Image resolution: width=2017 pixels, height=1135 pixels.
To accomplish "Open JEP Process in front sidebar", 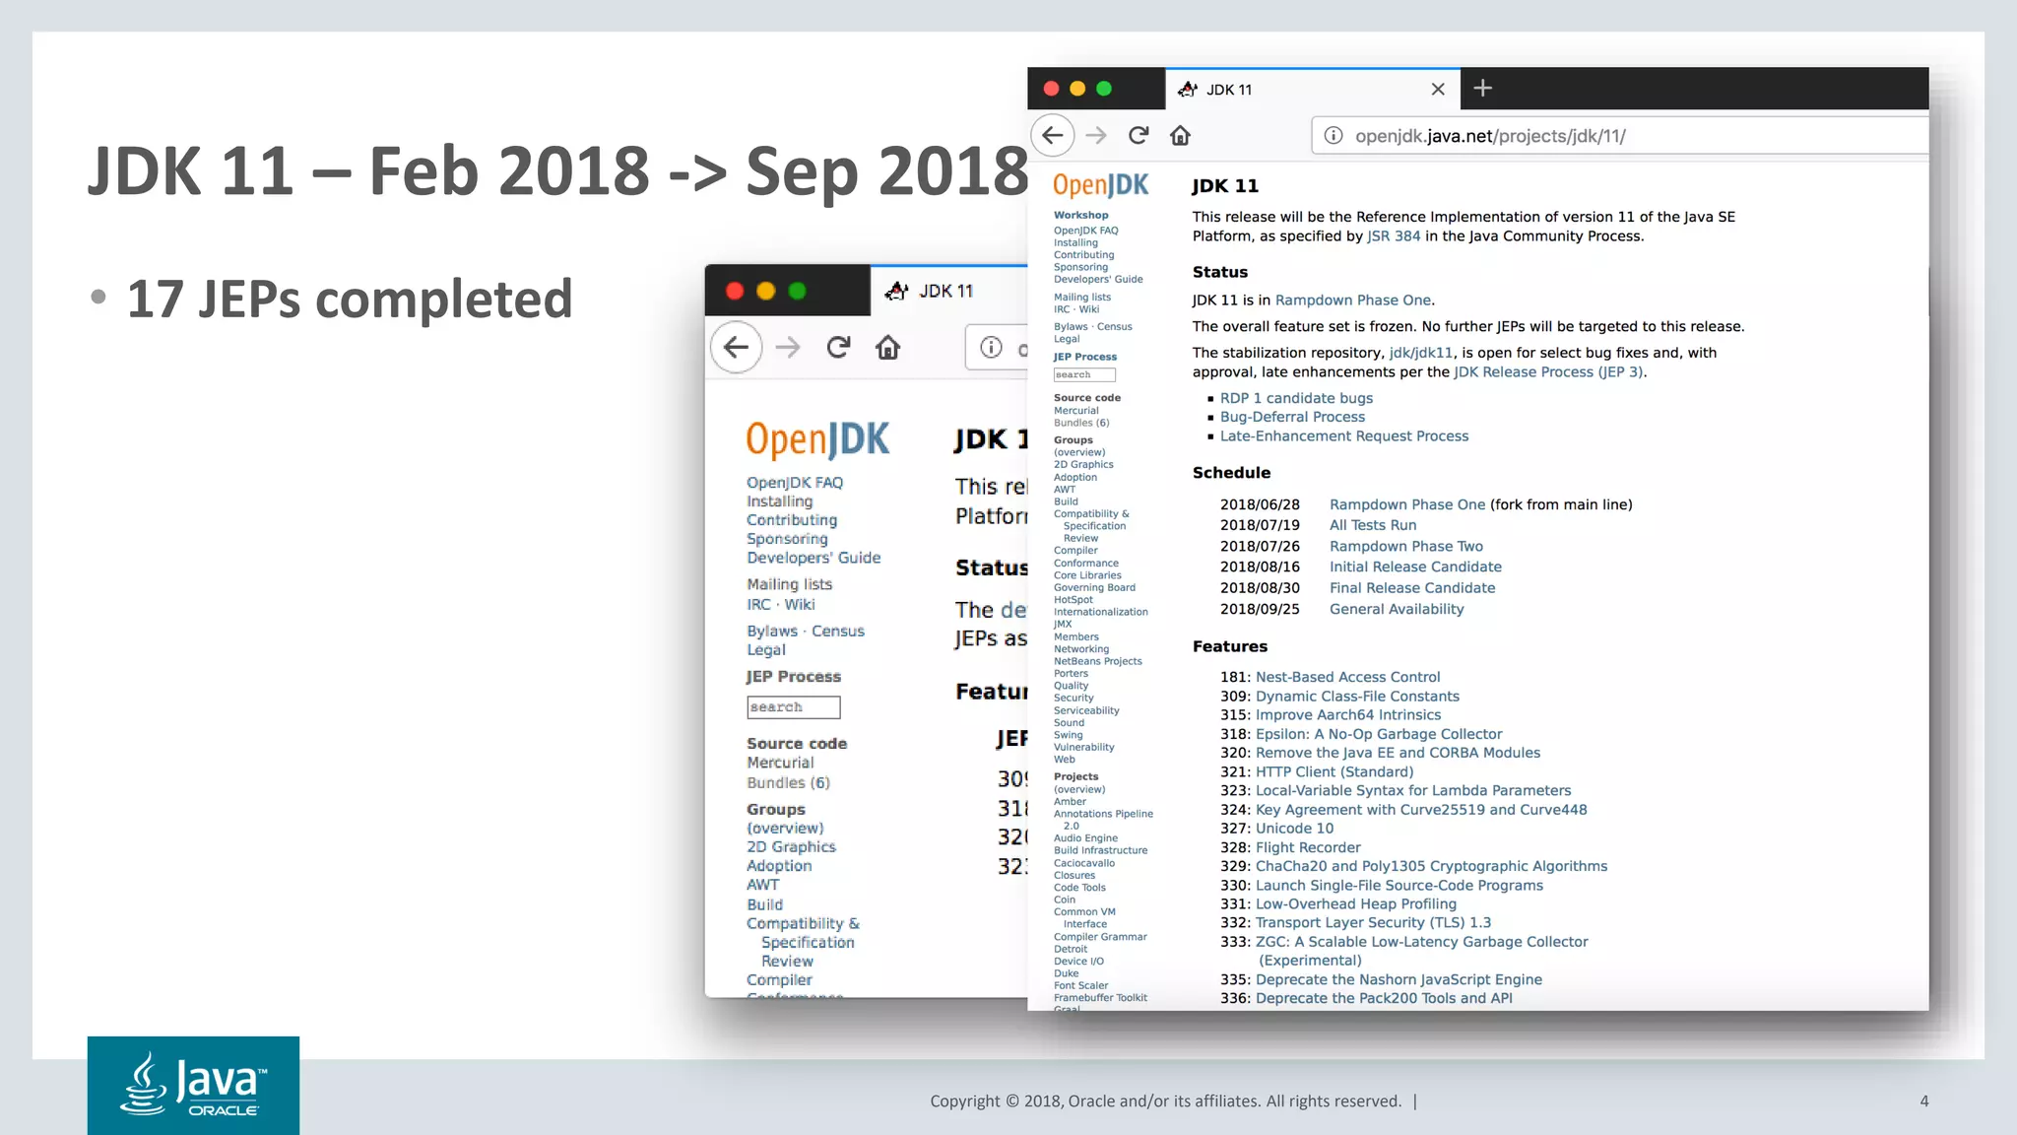I will tap(1084, 357).
